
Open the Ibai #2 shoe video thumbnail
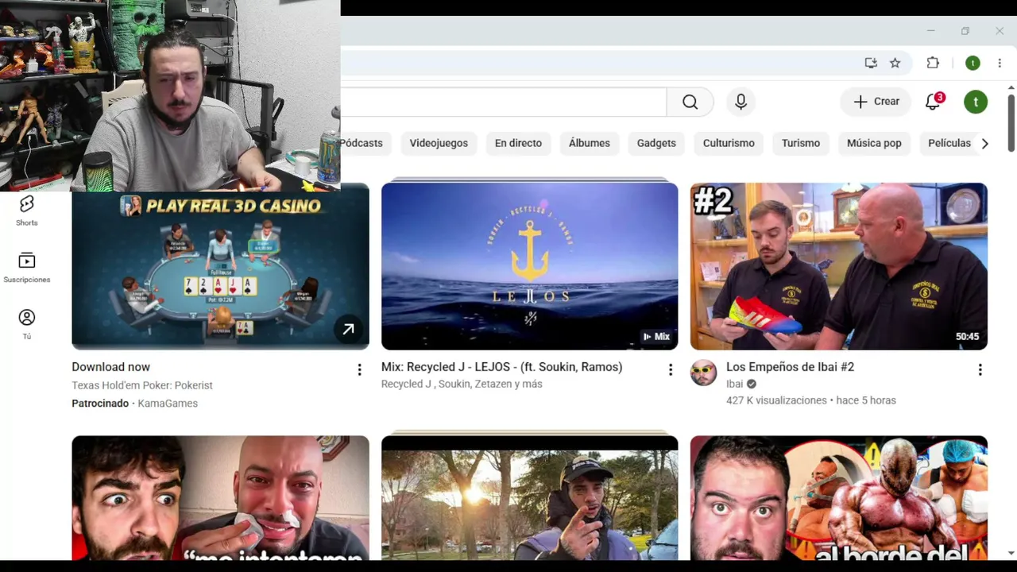pyautogui.click(x=839, y=266)
